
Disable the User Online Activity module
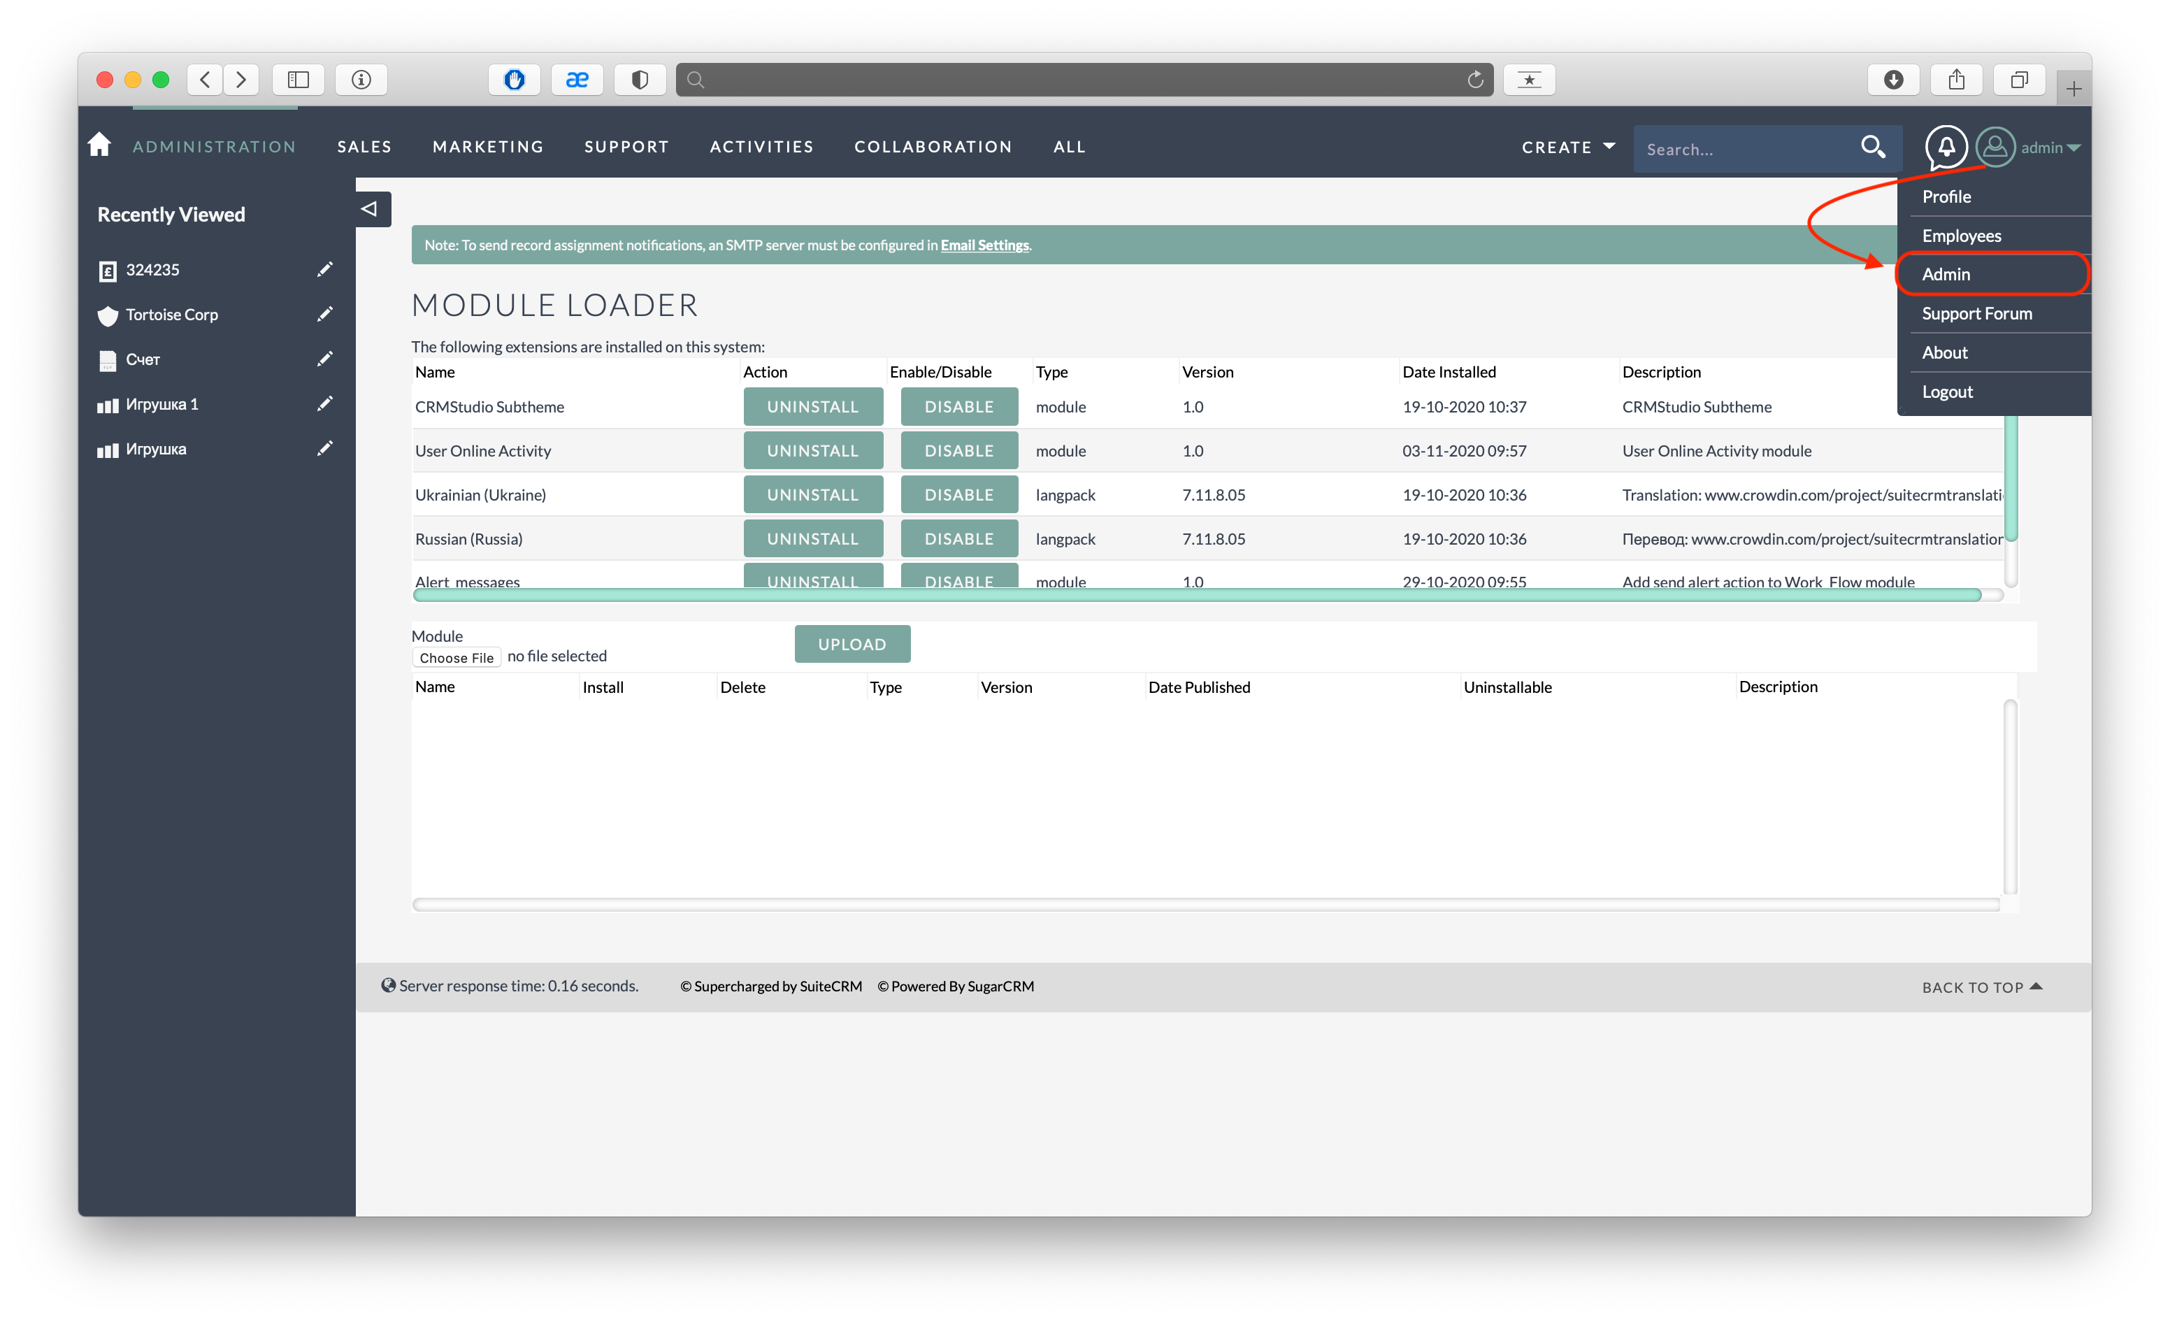(x=958, y=451)
